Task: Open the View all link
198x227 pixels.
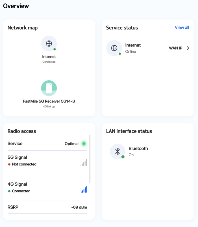Action: pos(182,28)
